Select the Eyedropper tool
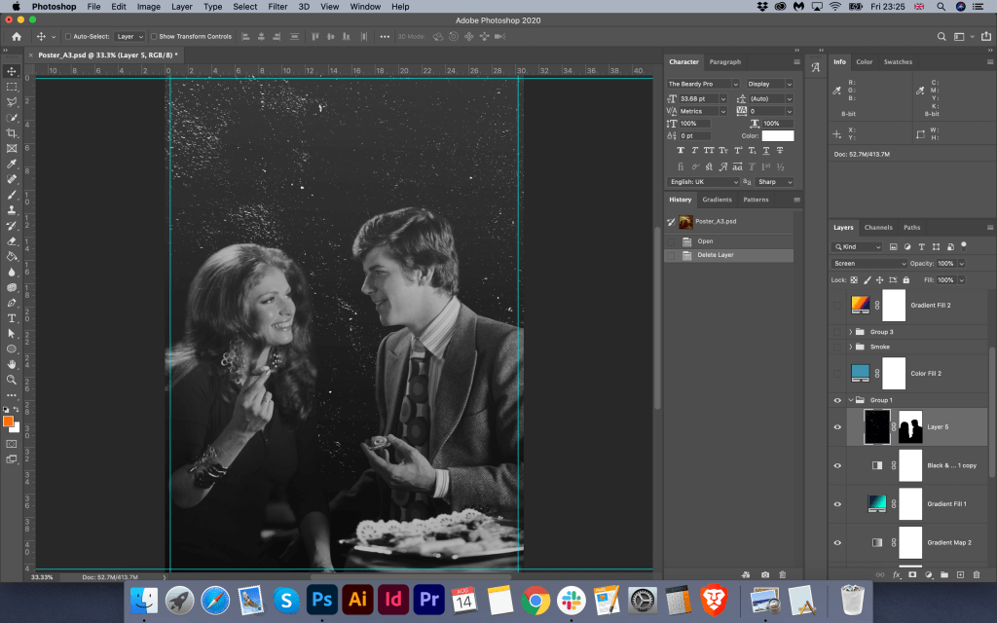Image resolution: width=997 pixels, height=623 pixels. [12, 164]
